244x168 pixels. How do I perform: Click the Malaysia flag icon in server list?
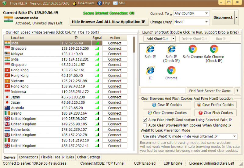7,54
